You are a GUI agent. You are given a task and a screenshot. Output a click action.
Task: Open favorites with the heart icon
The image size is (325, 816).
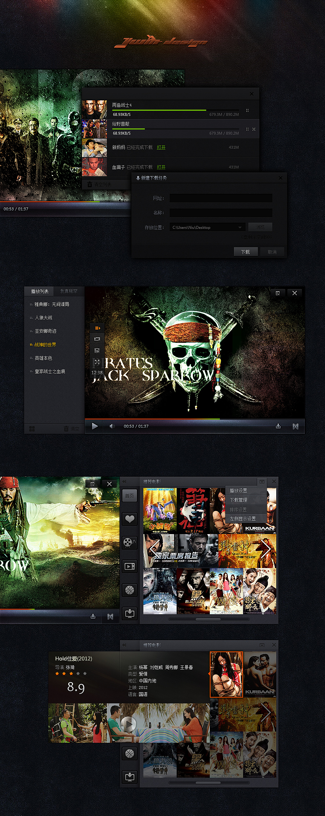130,519
